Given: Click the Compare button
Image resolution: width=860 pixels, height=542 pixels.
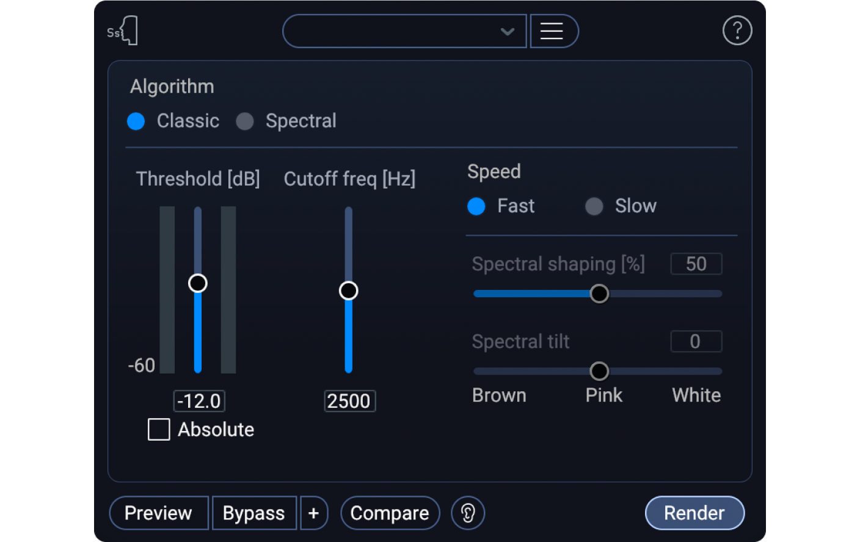Looking at the screenshot, I should (x=390, y=513).
